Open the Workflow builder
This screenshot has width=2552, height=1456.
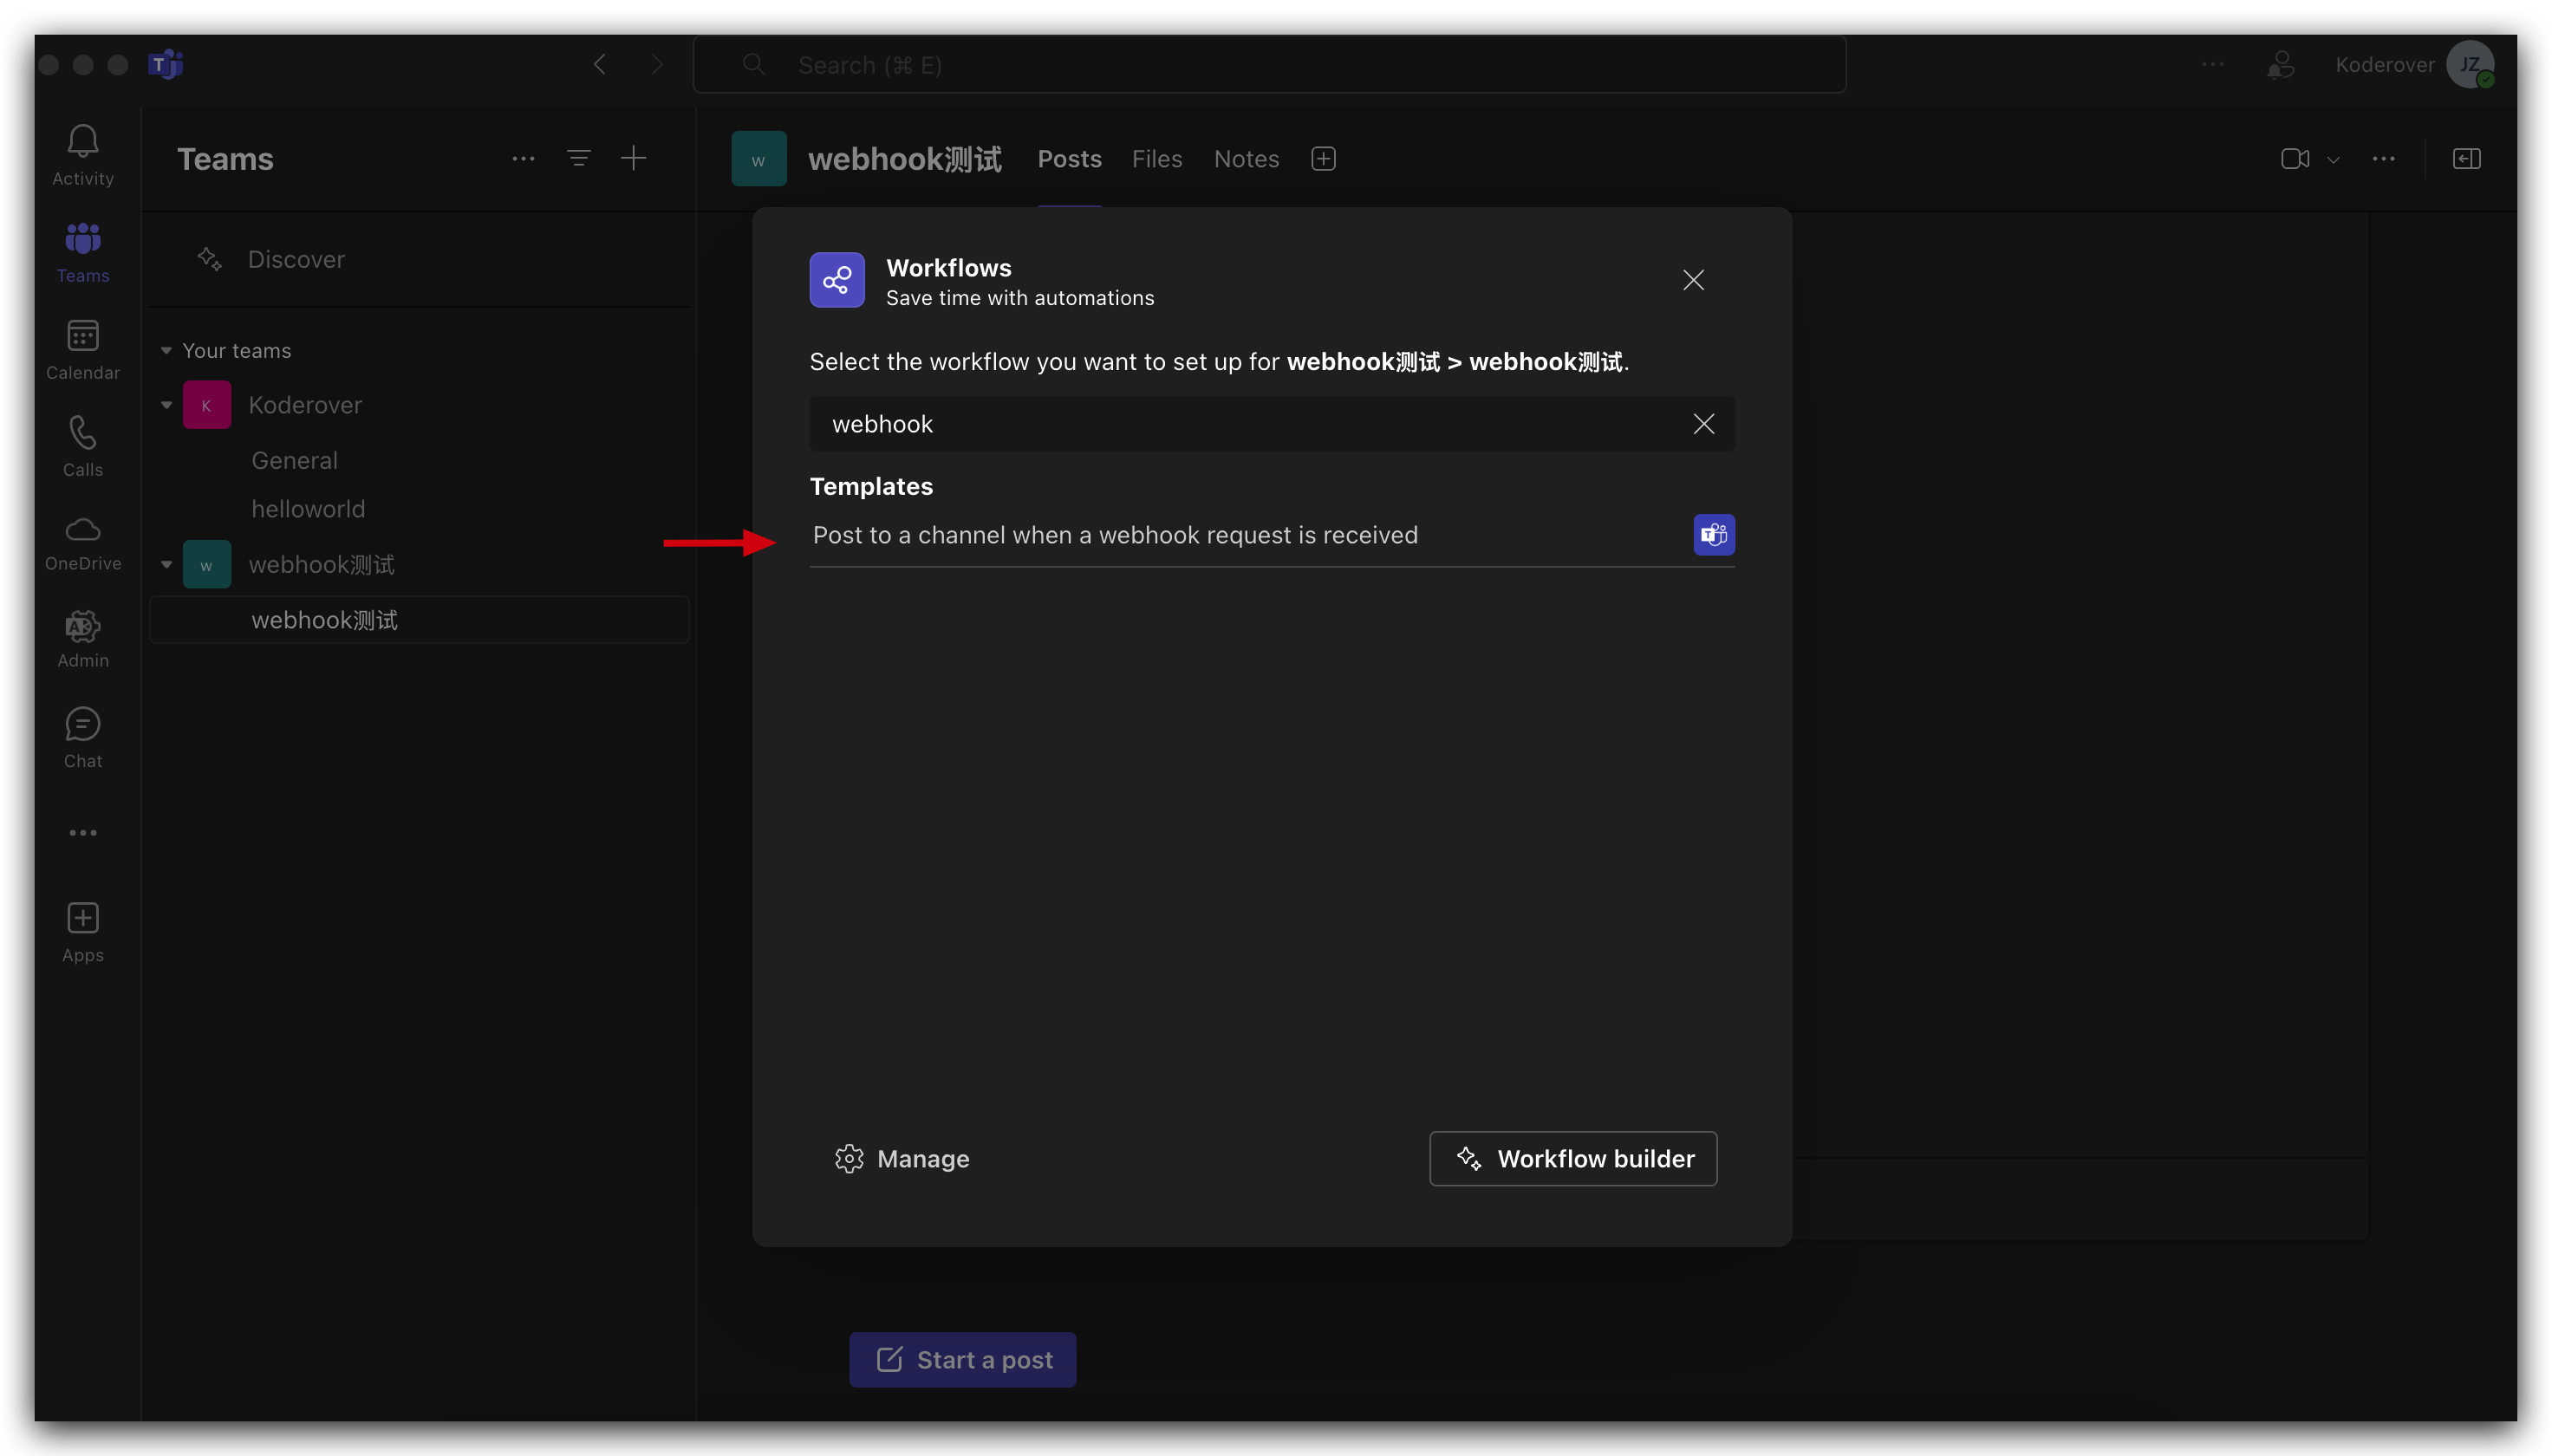coord(1572,1158)
